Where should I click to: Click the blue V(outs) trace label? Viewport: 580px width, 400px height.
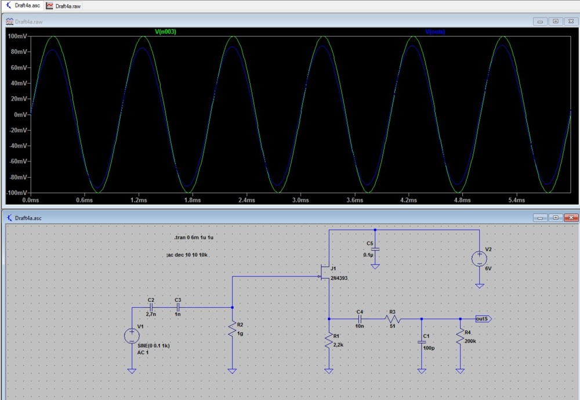[x=435, y=32]
